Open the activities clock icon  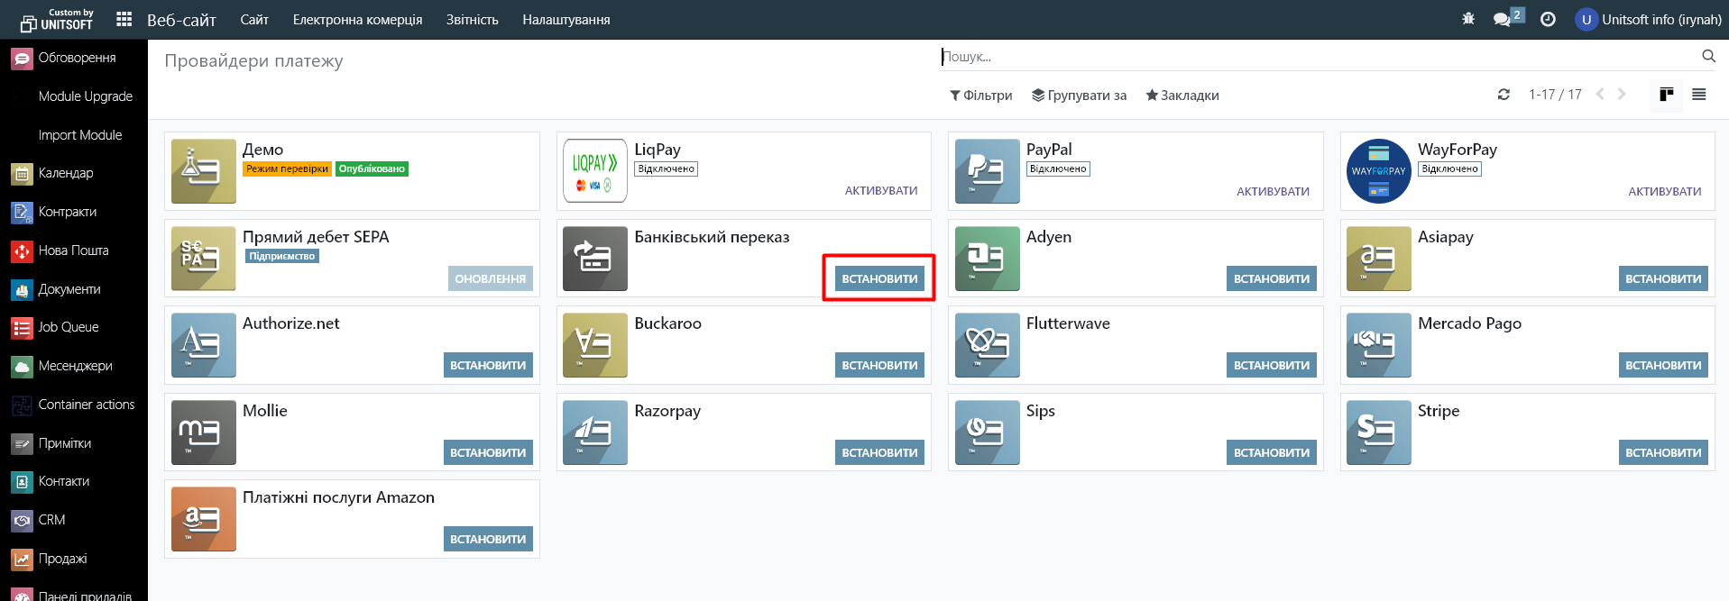click(1548, 19)
